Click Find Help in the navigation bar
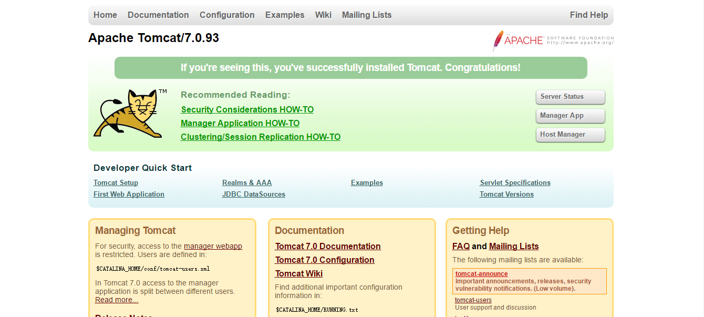The image size is (704, 317). coord(589,15)
